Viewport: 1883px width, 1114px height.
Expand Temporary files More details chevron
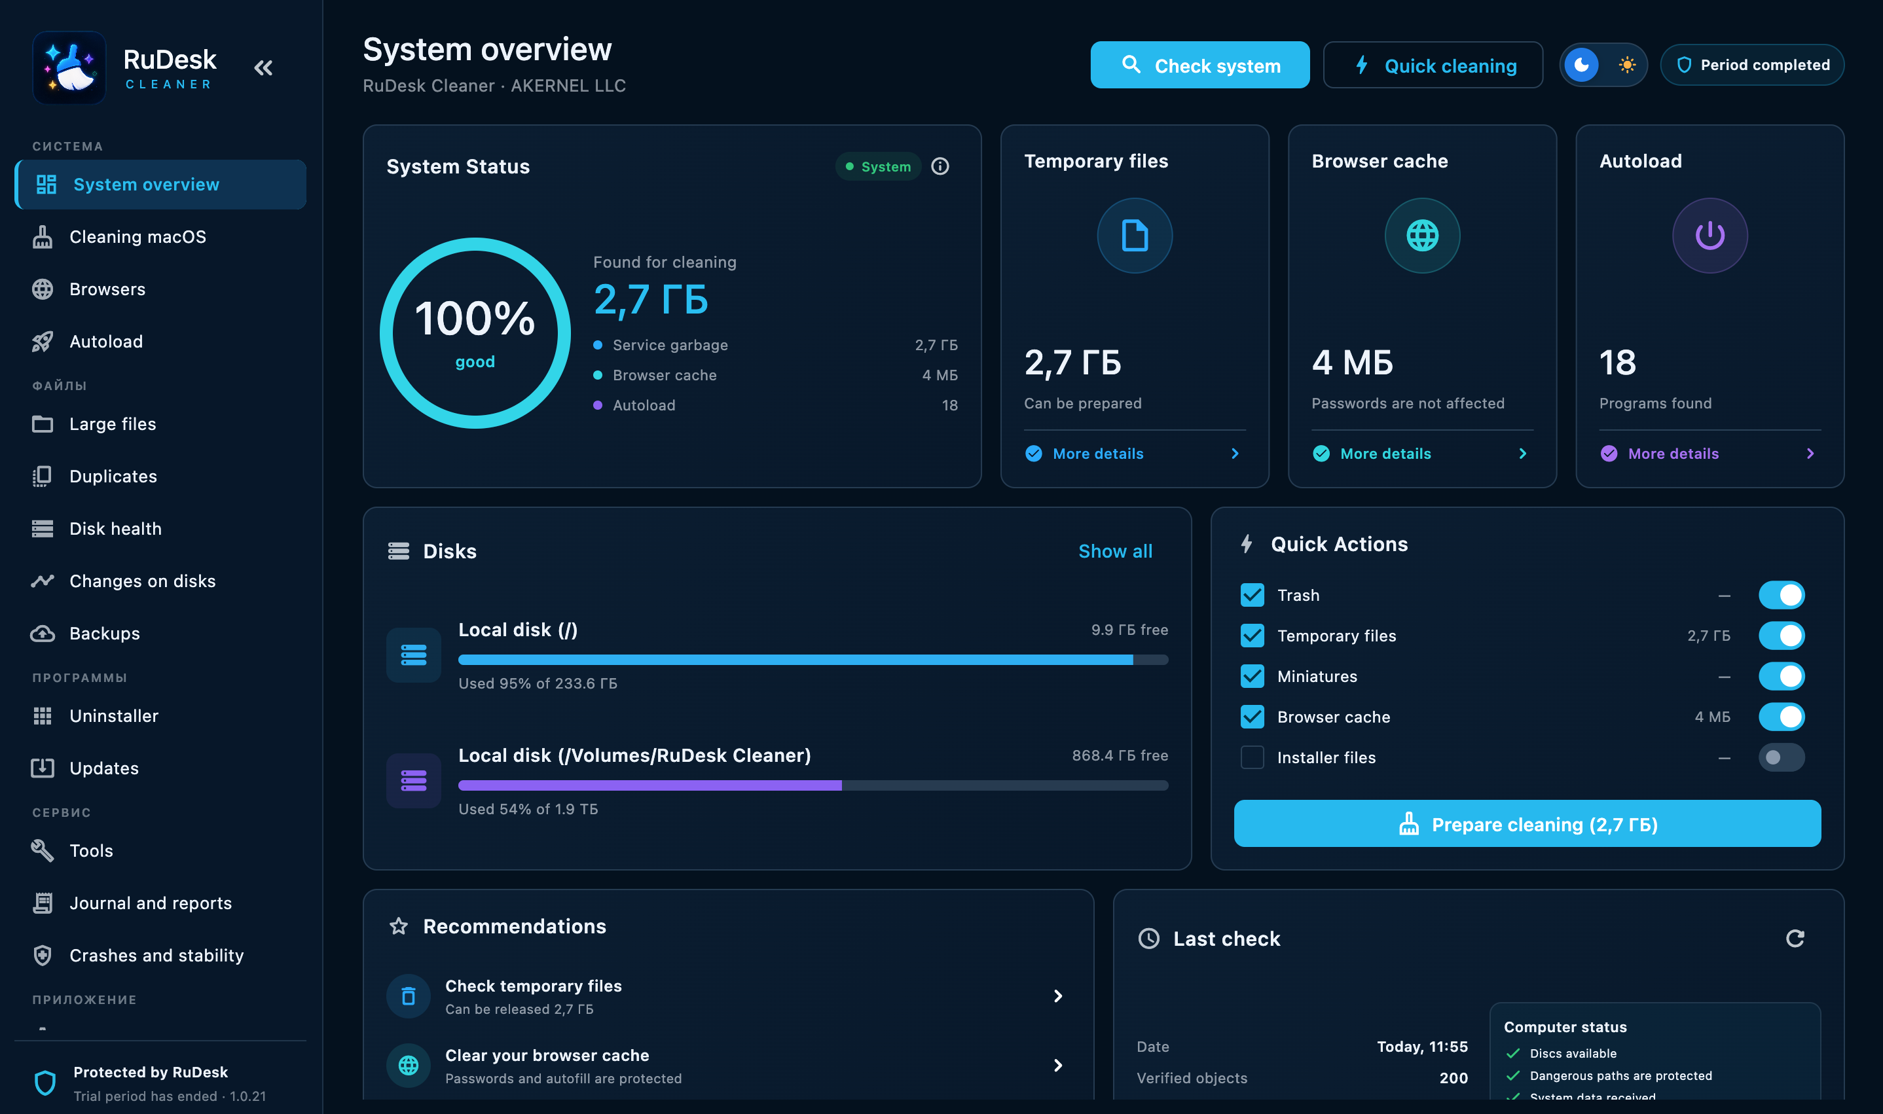[1234, 454]
